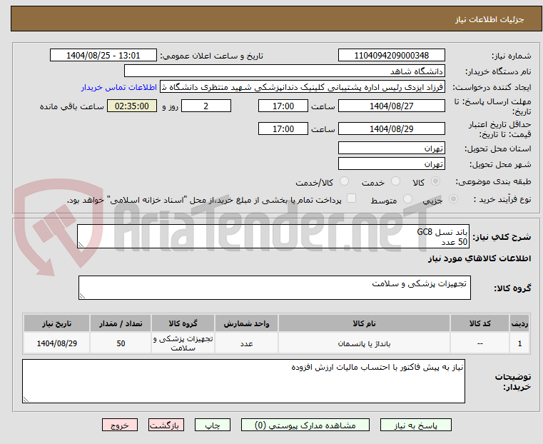Select 'جزیی' purchase process radio
This screenshot has height=444, width=543.
453,198
